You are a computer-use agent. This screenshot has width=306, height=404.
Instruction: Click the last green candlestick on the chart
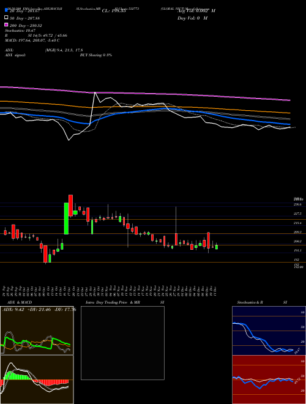click(217, 247)
